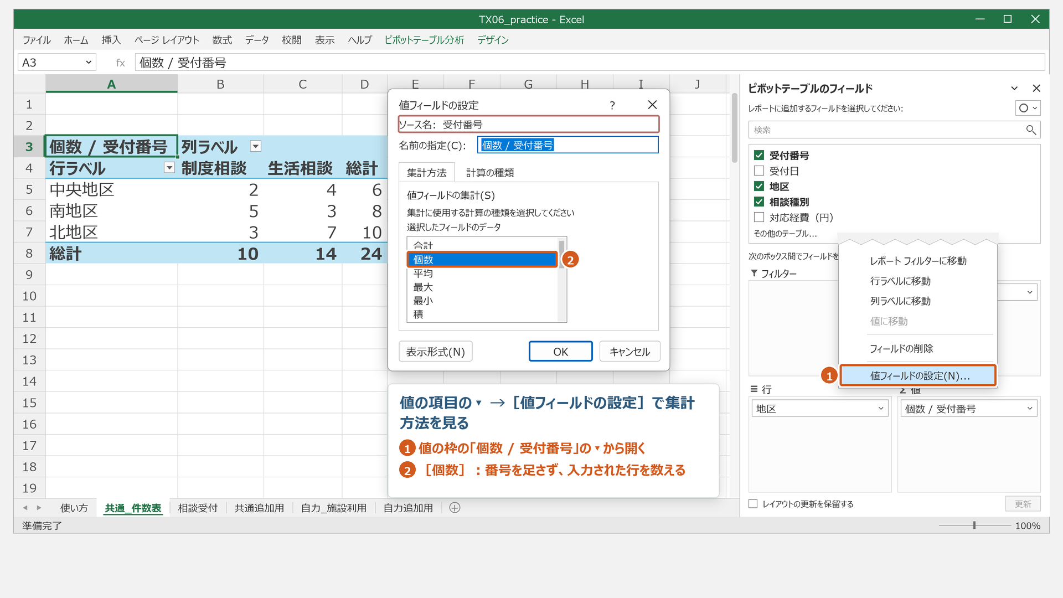The height and width of the screenshot is (598, 1063).
Task: Open the デザイン ribbon tab
Action: point(493,40)
